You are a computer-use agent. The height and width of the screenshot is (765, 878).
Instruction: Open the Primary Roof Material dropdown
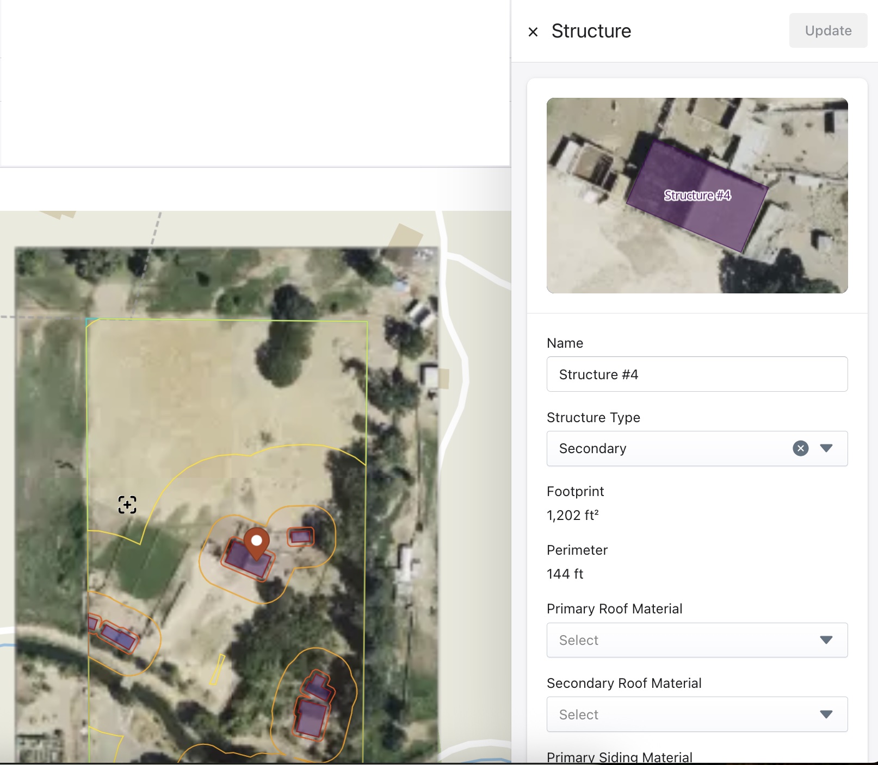[x=696, y=640]
